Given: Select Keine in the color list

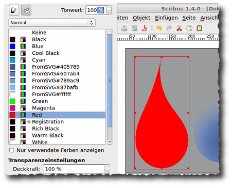Looking at the screenshot, I should (57, 33).
